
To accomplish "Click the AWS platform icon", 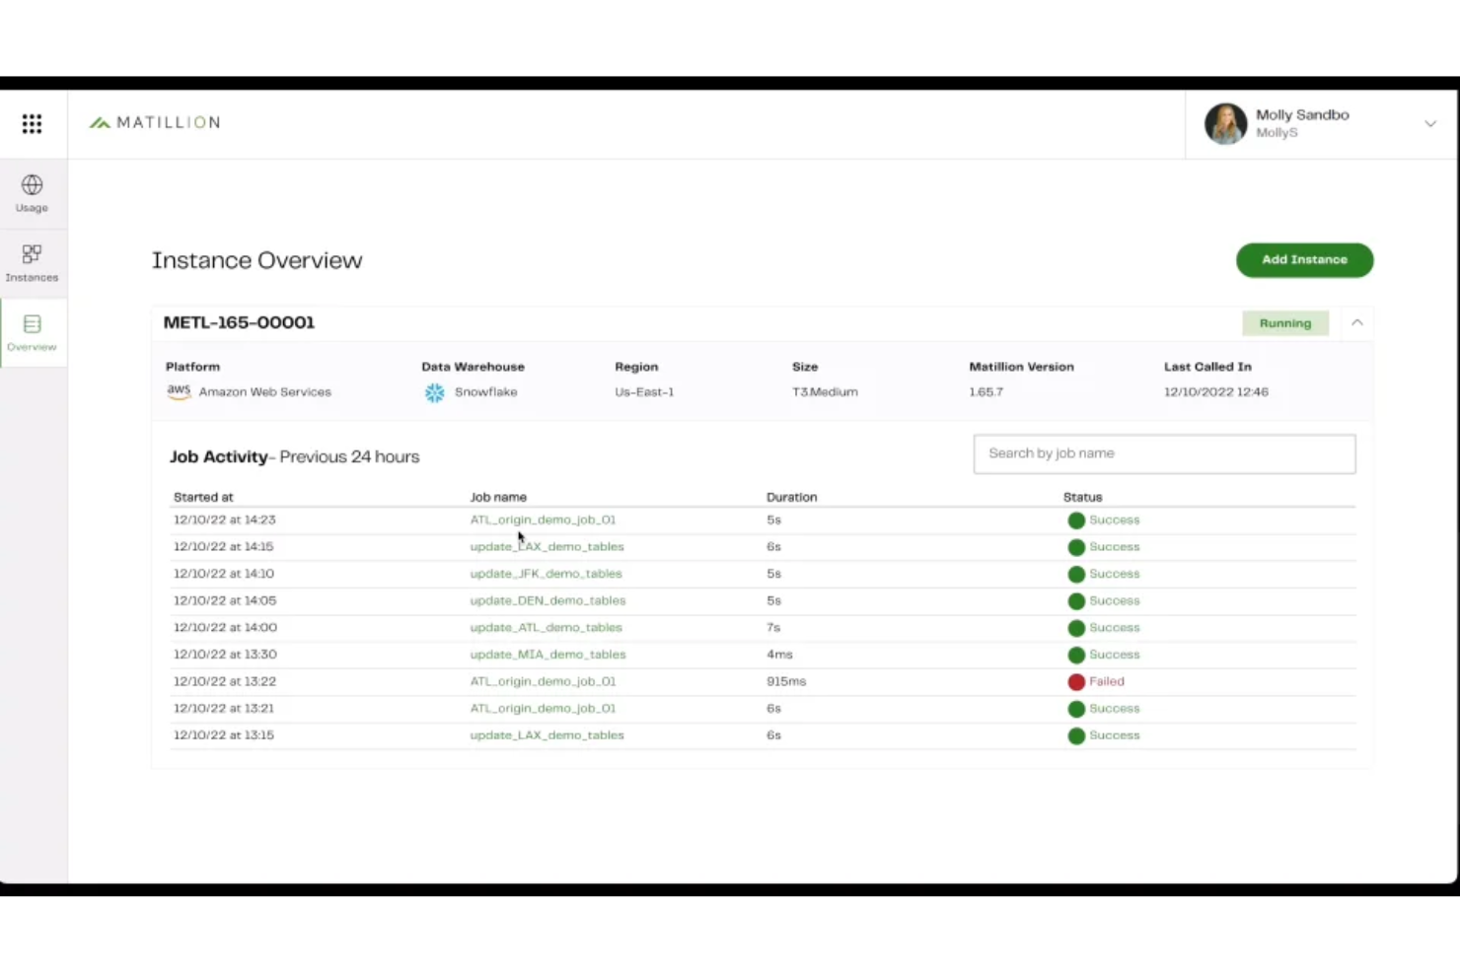I will (x=179, y=391).
